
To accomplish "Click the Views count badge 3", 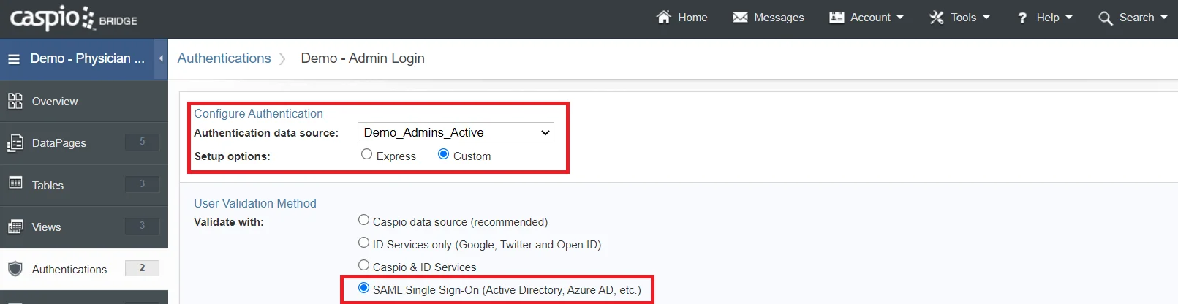I will coord(142,226).
